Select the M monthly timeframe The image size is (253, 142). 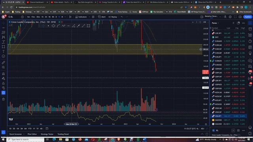click(x=62, y=17)
